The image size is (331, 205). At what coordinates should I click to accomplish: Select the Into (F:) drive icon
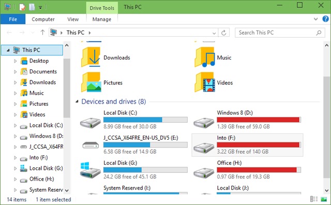coord(204,148)
